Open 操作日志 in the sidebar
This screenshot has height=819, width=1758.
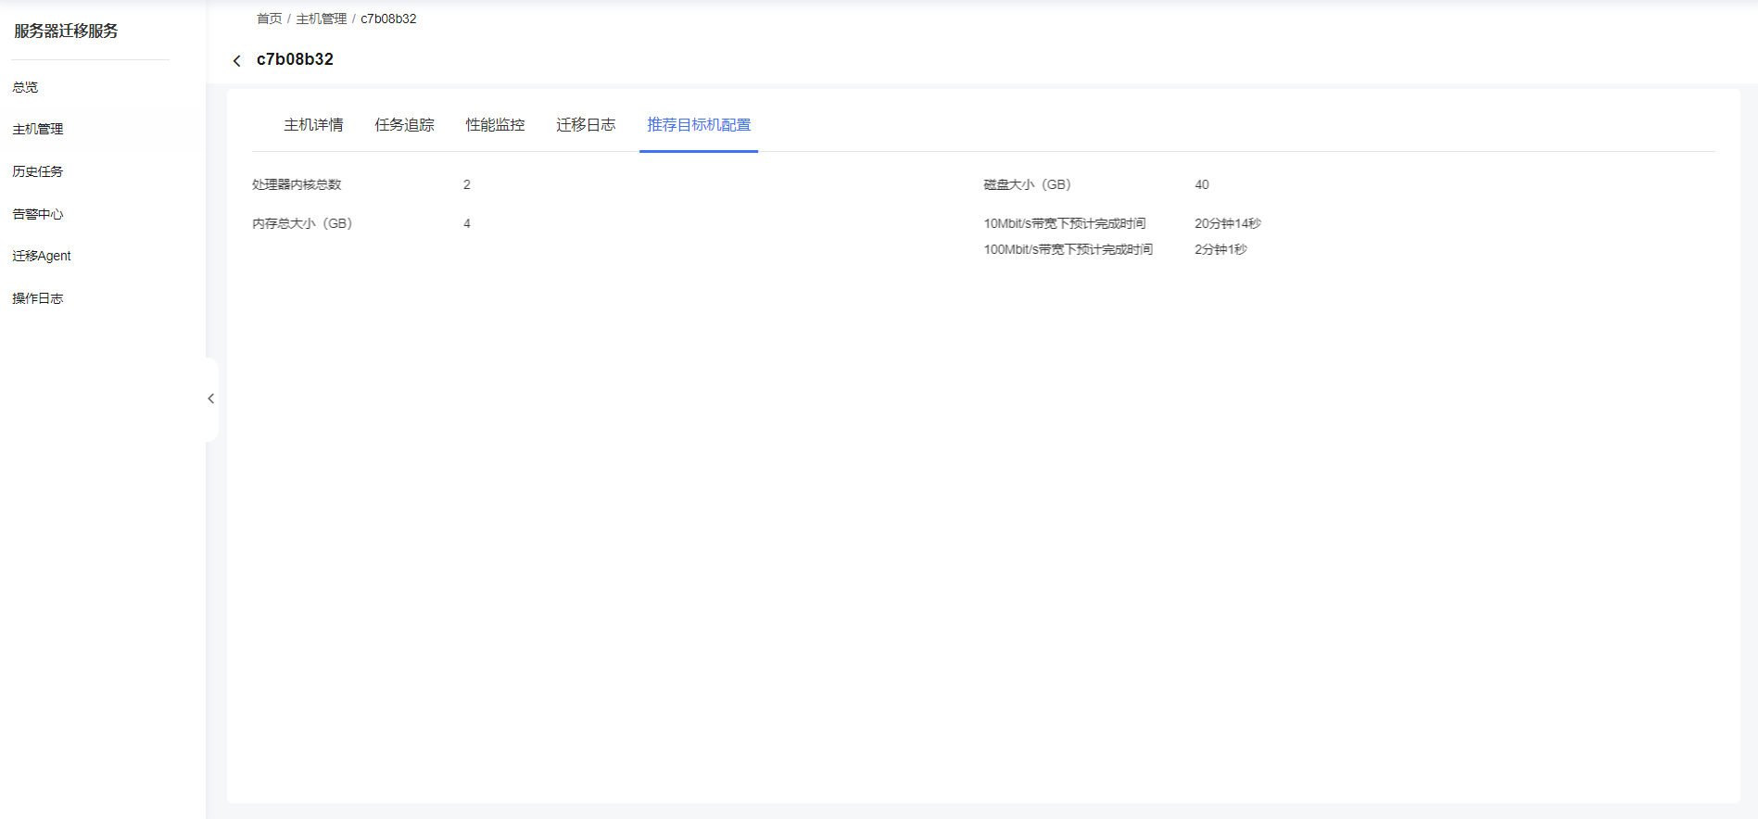click(38, 298)
